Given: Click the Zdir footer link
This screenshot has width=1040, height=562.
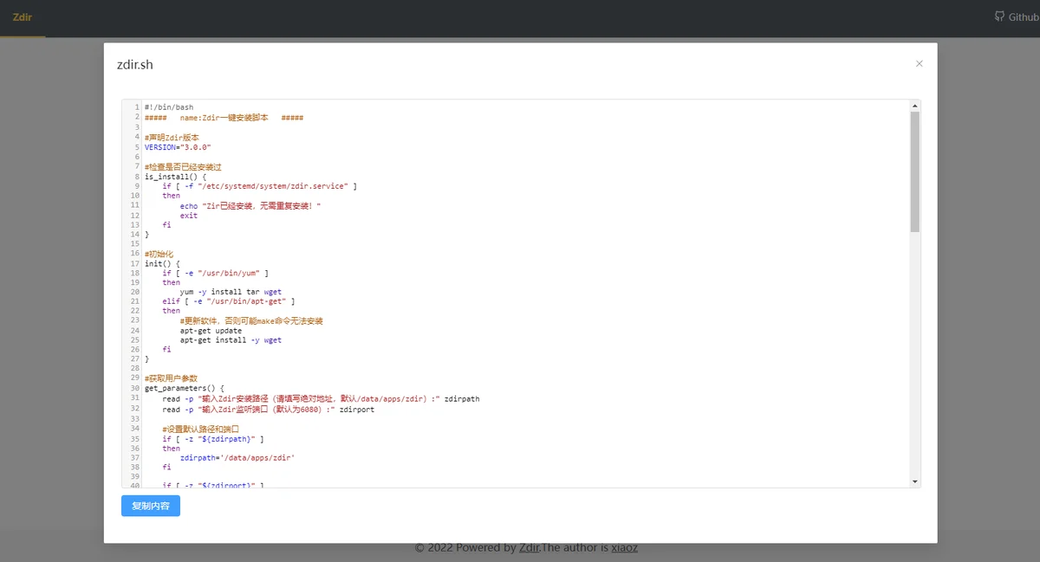Looking at the screenshot, I should click(x=530, y=547).
